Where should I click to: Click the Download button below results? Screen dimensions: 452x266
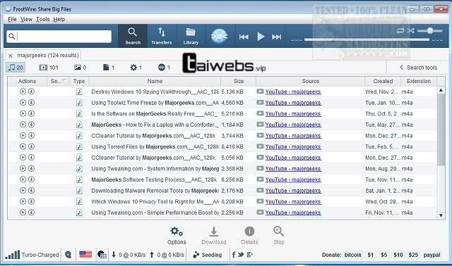(213, 236)
